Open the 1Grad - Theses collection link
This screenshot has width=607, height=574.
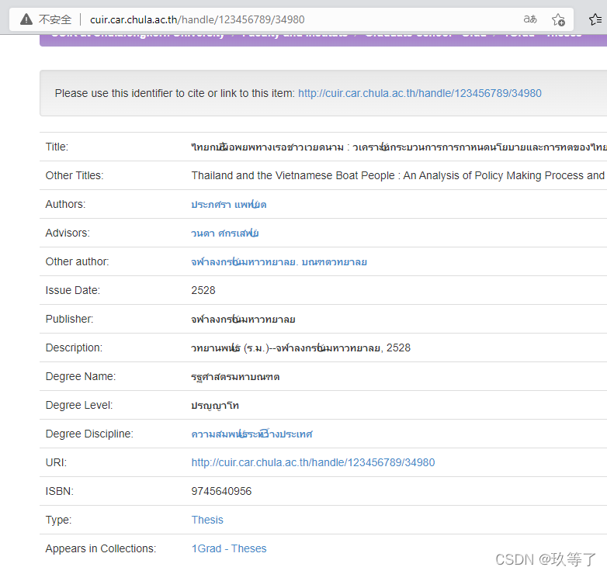[x=229, y=548]
